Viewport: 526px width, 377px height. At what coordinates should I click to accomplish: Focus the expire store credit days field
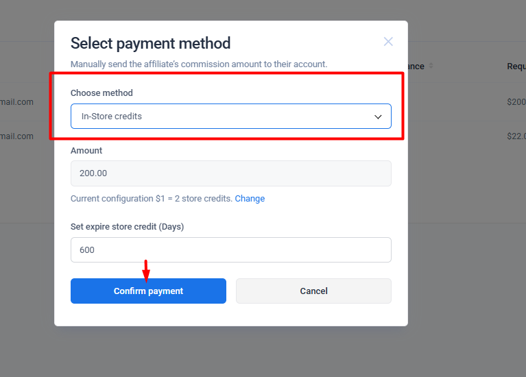point(230,250)
